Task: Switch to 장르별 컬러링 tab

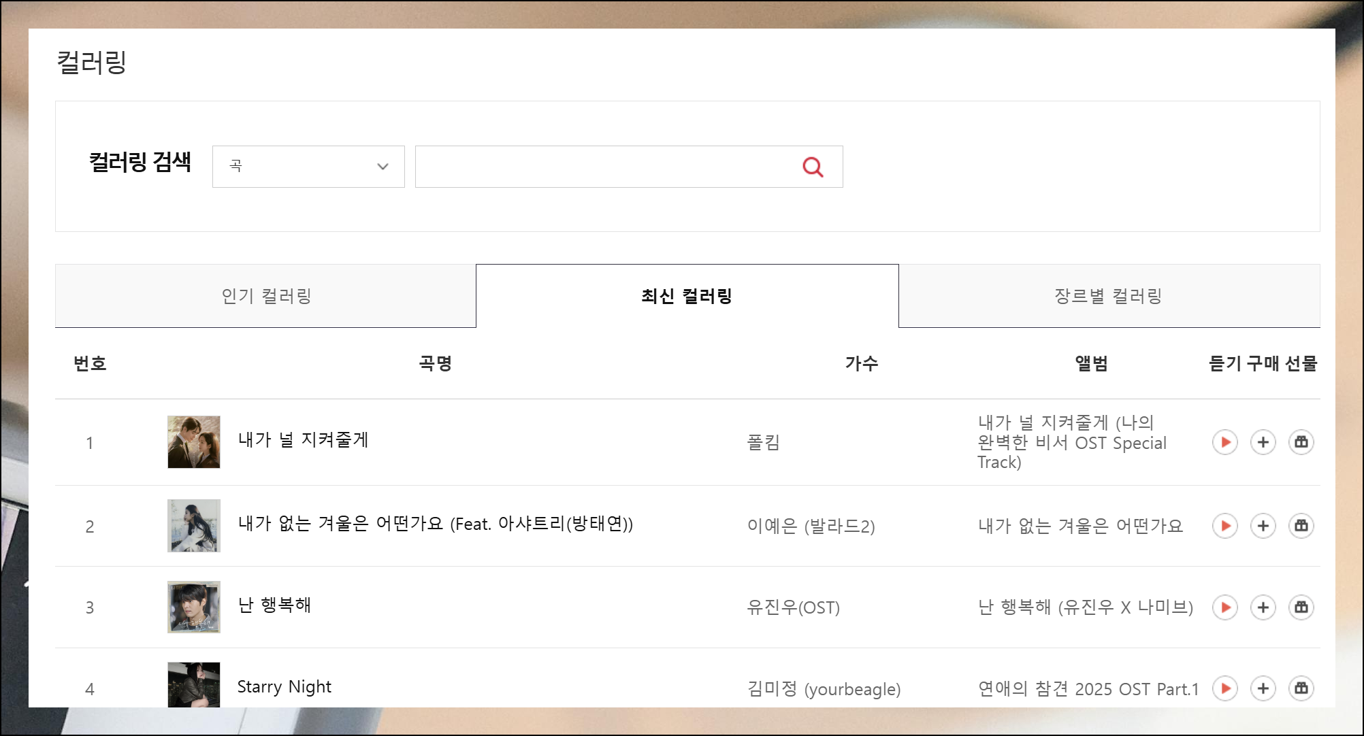Action: click(1108, 296)
